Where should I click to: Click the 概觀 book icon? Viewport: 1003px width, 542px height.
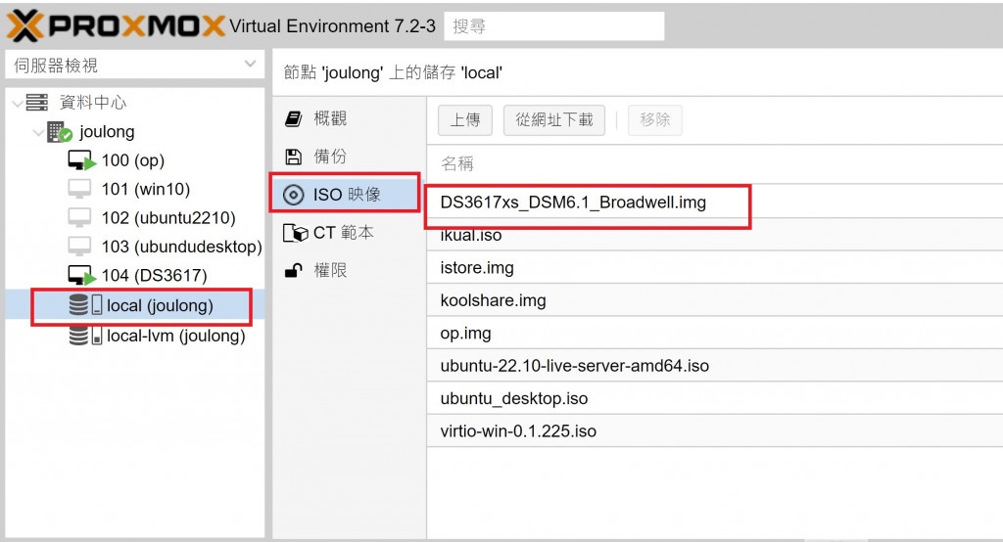tap(293, 119)
